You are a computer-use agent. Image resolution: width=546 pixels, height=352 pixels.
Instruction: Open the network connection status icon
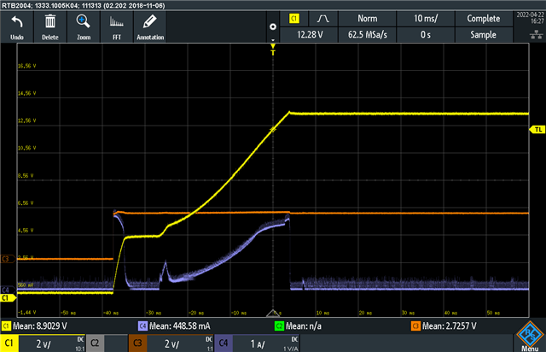(x=536, y=34)
